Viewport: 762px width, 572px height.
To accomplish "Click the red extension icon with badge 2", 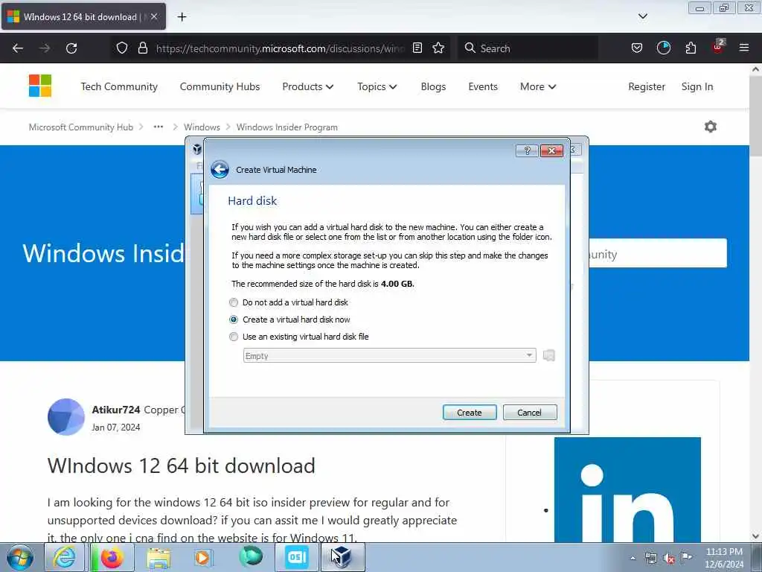I will 718,47.
